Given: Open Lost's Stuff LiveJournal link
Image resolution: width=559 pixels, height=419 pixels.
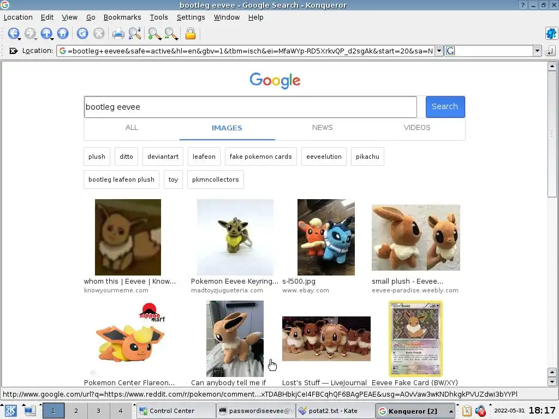Looking at the screenshot, I should coord(324,382).
